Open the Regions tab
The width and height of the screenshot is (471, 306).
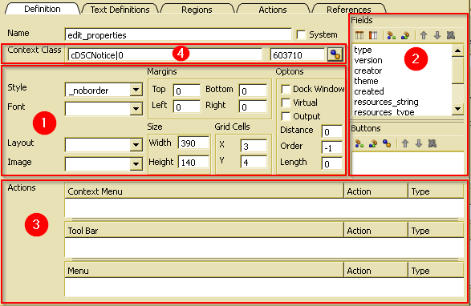click(x=197, y=10)
